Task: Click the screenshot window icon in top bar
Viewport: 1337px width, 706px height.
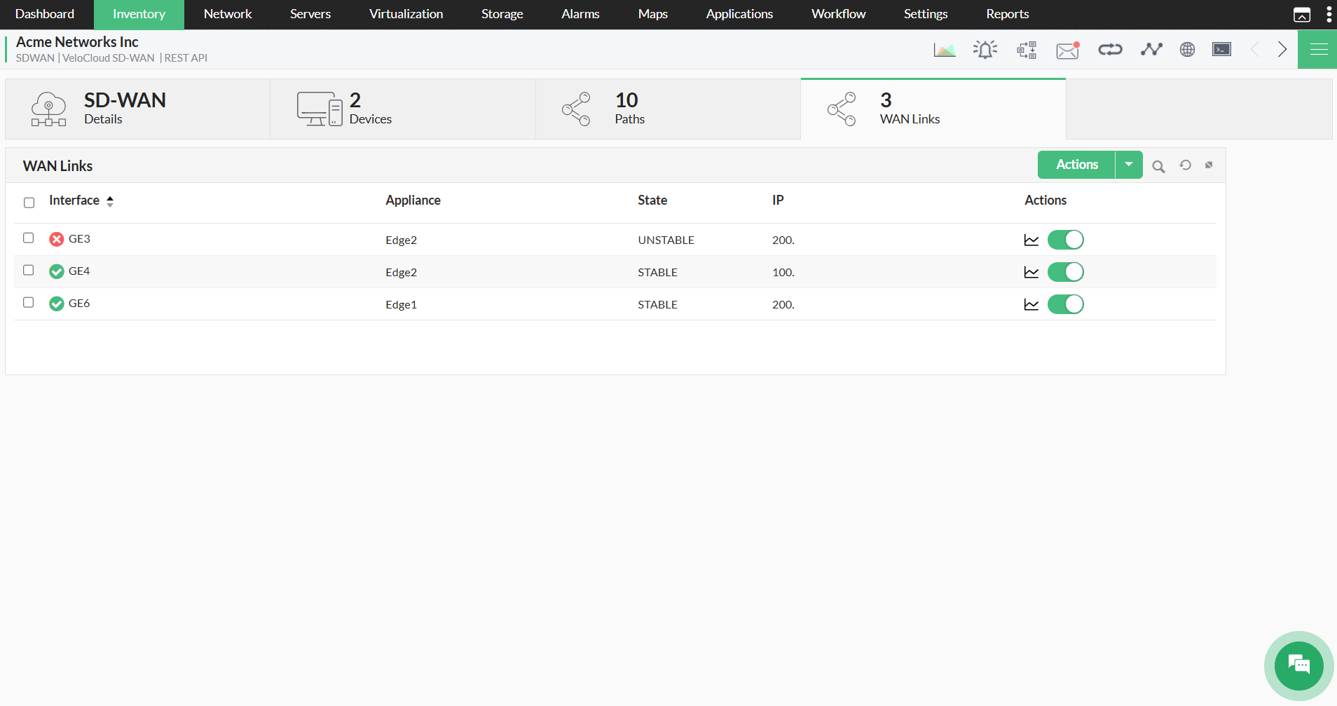Action: pyautogui.click(x=1302, y=15)
